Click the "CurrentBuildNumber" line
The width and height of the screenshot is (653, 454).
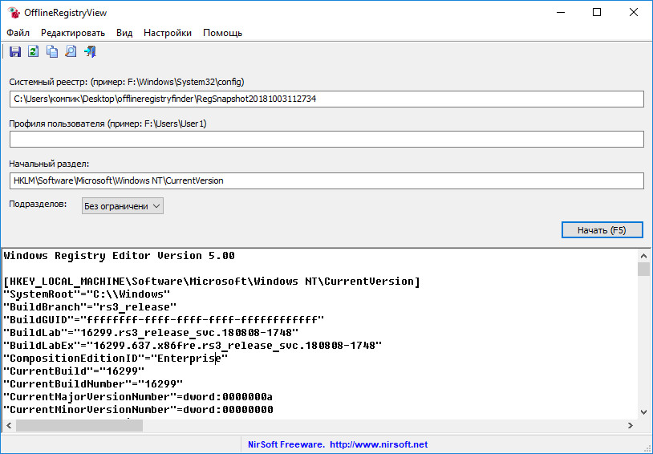tap(93, 384)
